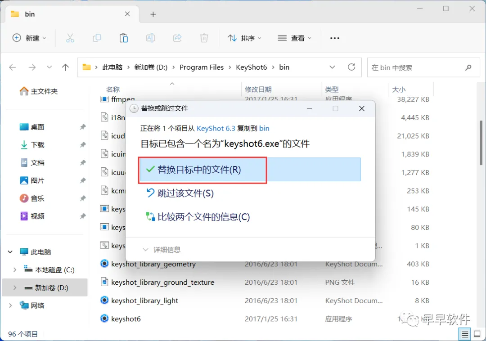Click the Share icon in toolbar

177,38
